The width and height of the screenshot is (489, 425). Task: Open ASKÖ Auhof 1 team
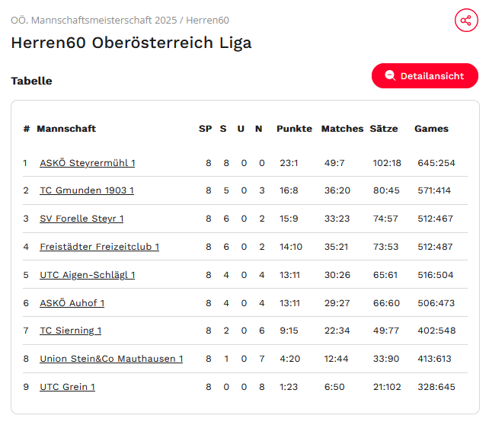[x=72, y=303]
